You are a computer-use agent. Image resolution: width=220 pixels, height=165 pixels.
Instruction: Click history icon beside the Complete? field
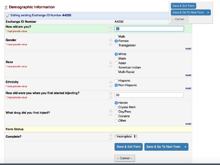tap(111, 135)
